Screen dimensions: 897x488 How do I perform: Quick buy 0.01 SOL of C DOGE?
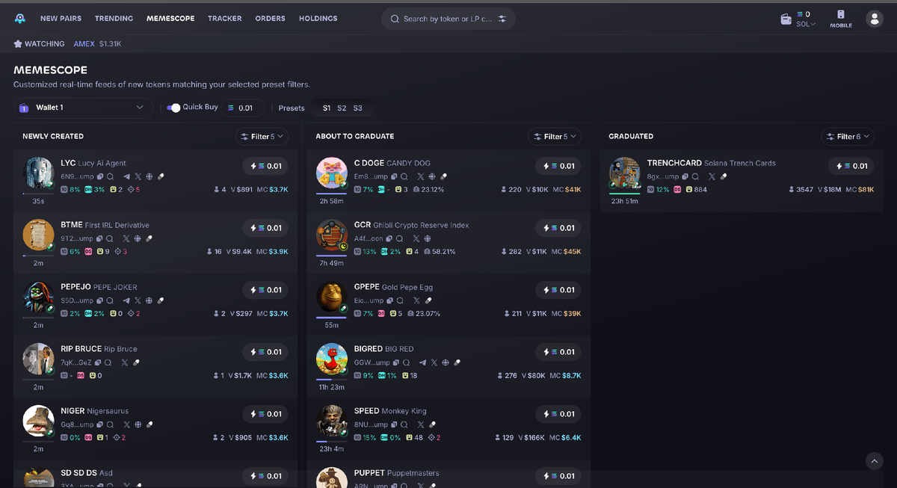coord(559,166)
